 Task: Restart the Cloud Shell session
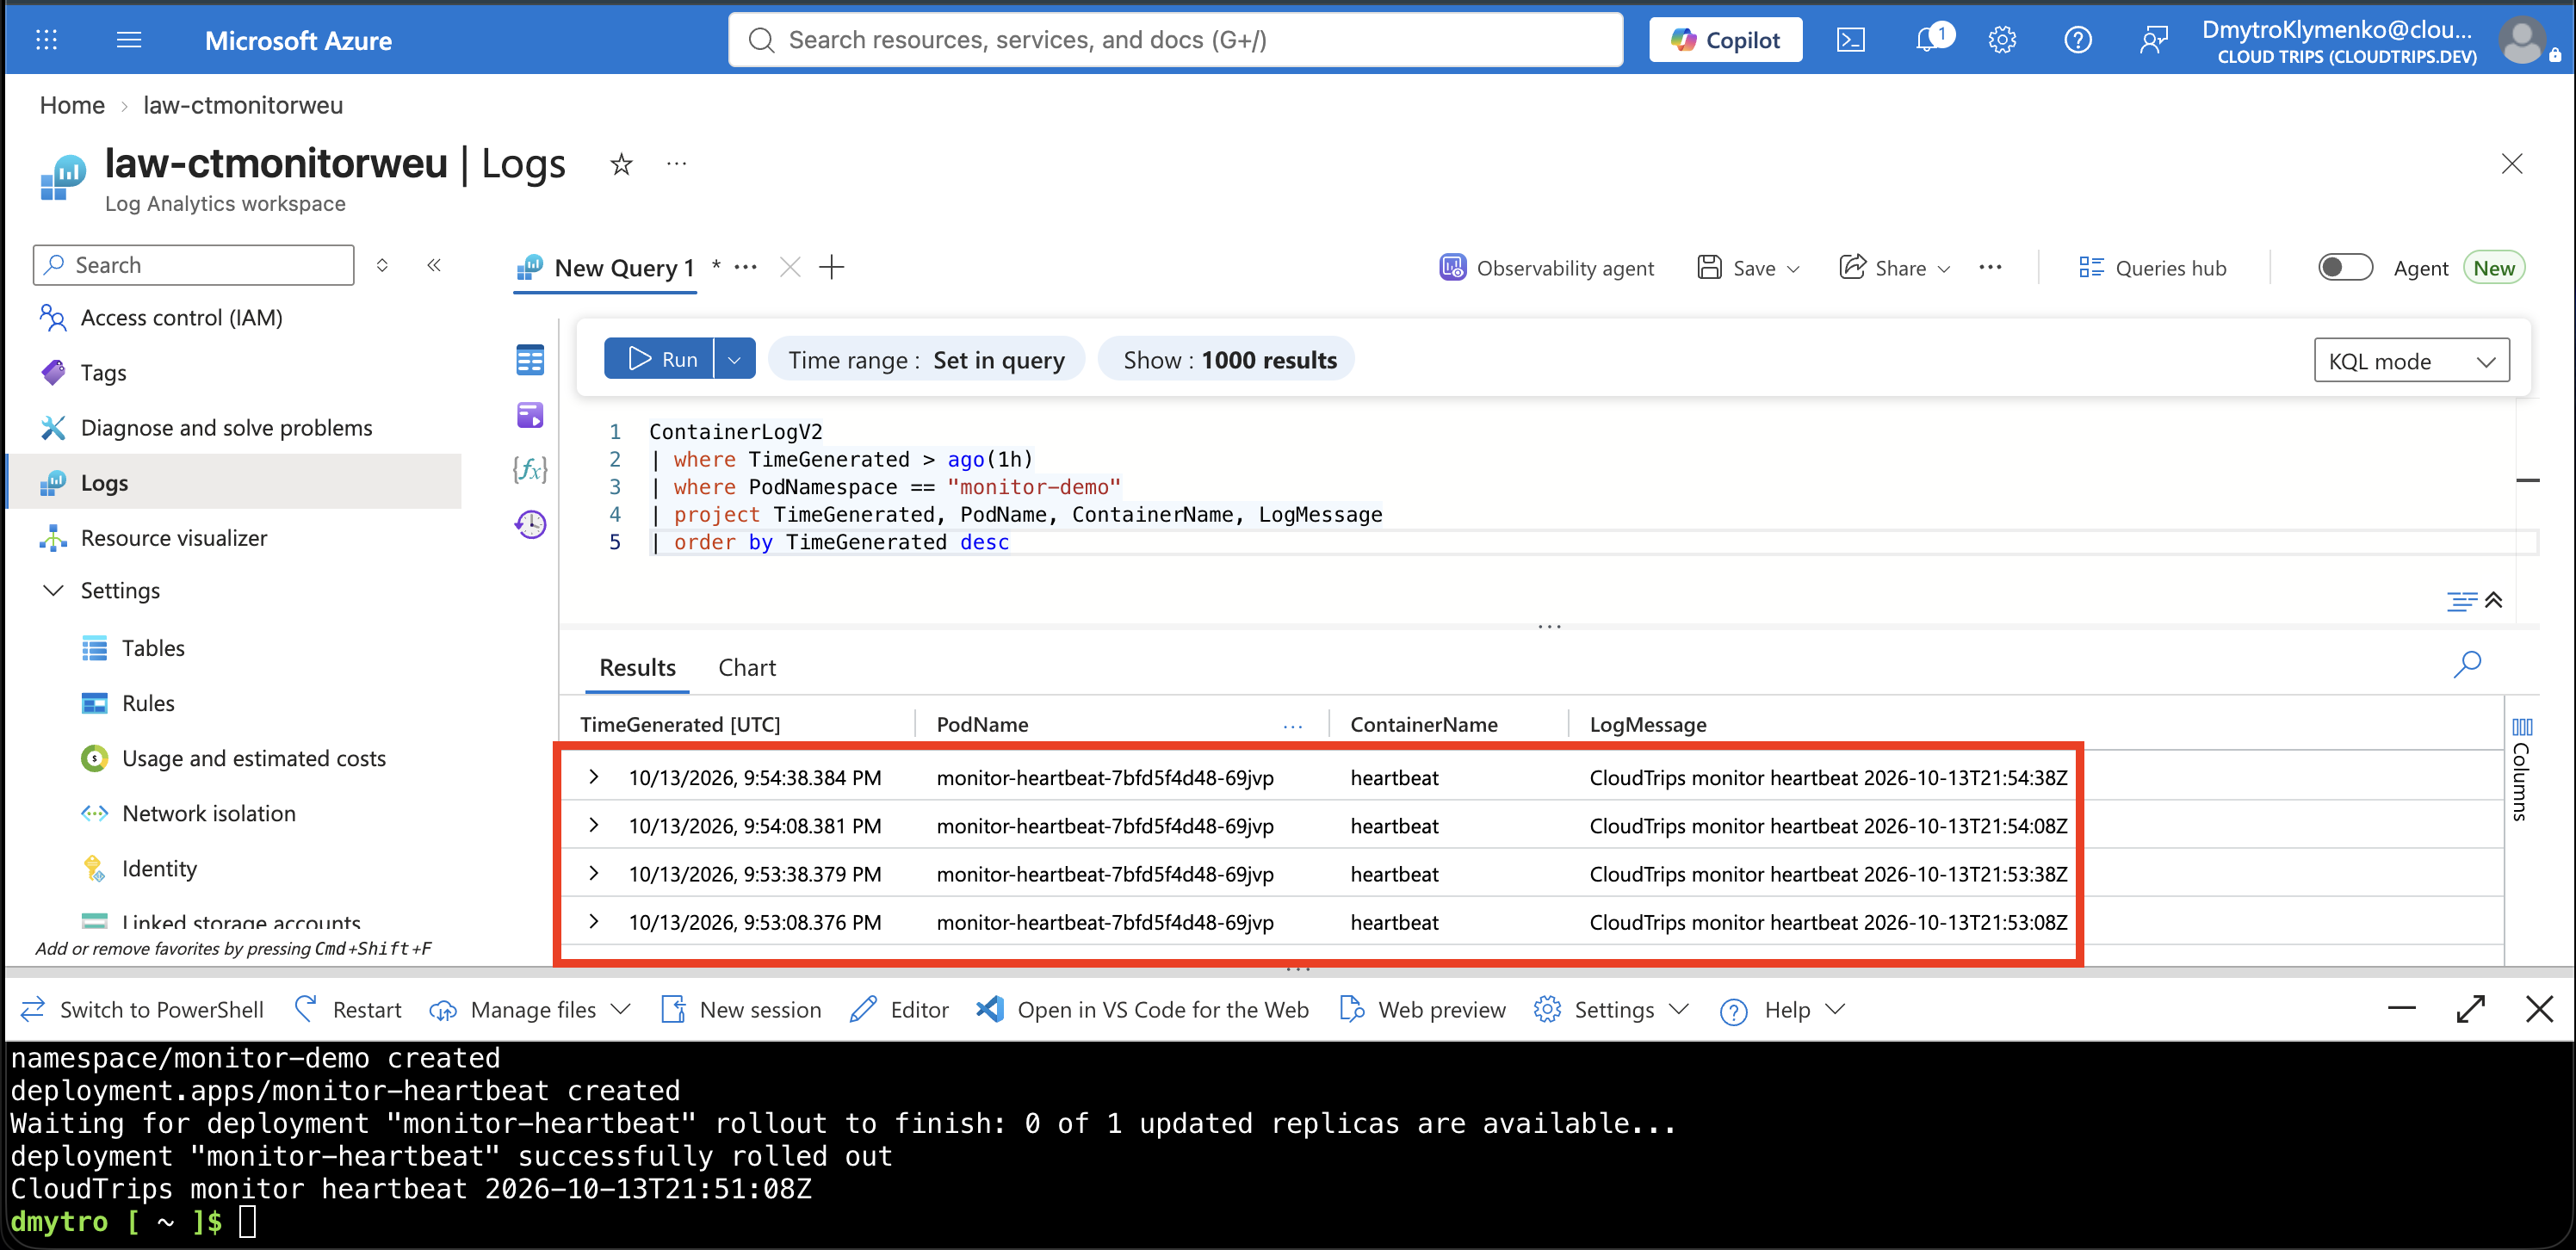(348, 1009)
